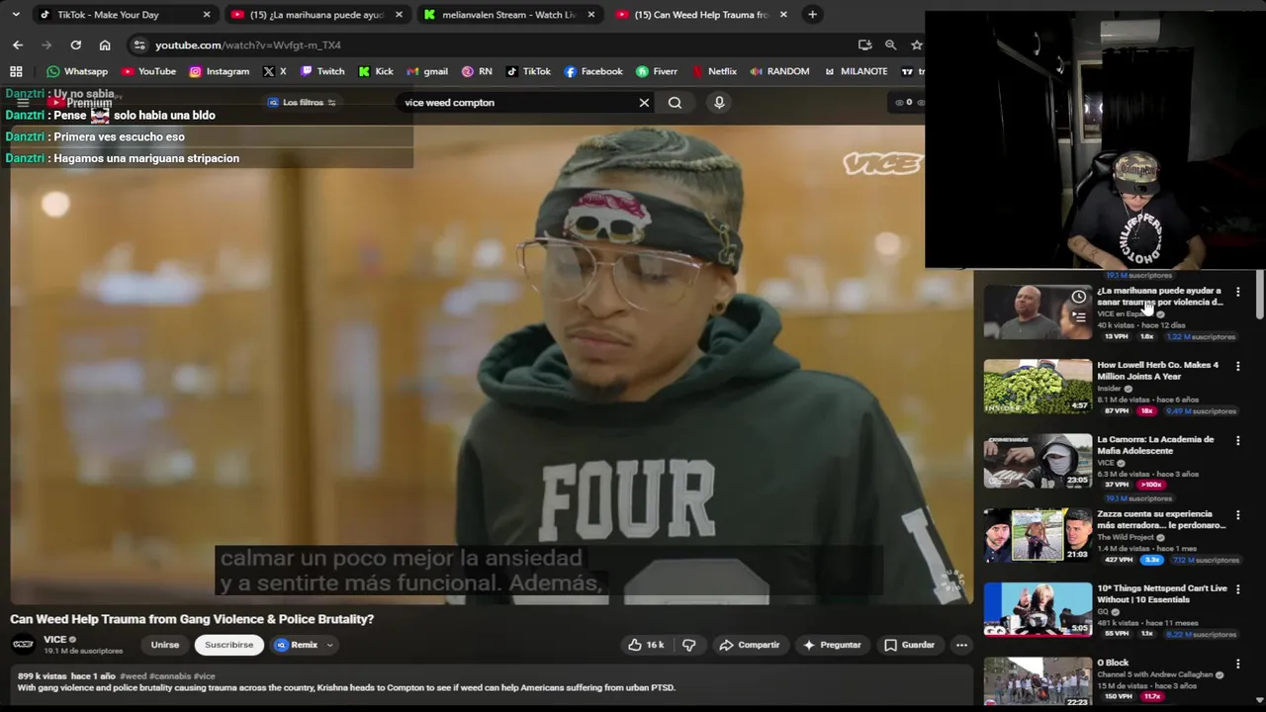This screenshot has height=712, width=1266.
Task: Open the TikTok bookmark in bookmarks bar
Action: (x=528, y=71)
